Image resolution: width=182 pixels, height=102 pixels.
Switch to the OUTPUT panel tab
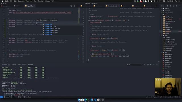pyautogui.click(x=14, y=65)
